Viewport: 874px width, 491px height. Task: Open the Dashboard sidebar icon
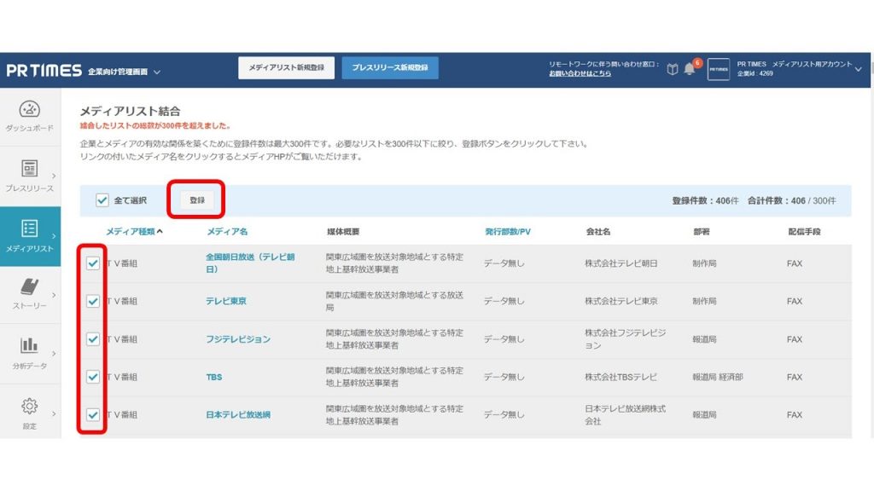pos(30,110)
